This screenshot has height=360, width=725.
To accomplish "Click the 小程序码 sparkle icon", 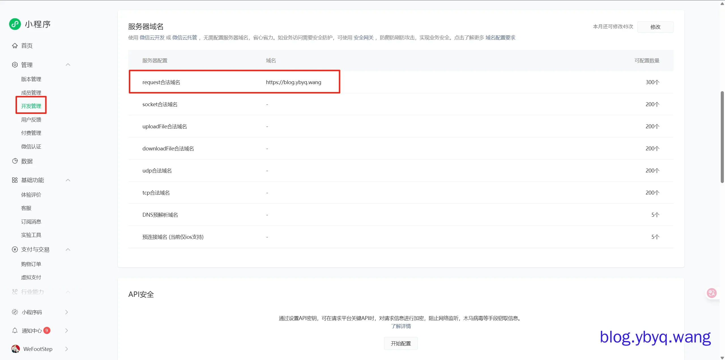I will 15,312.
